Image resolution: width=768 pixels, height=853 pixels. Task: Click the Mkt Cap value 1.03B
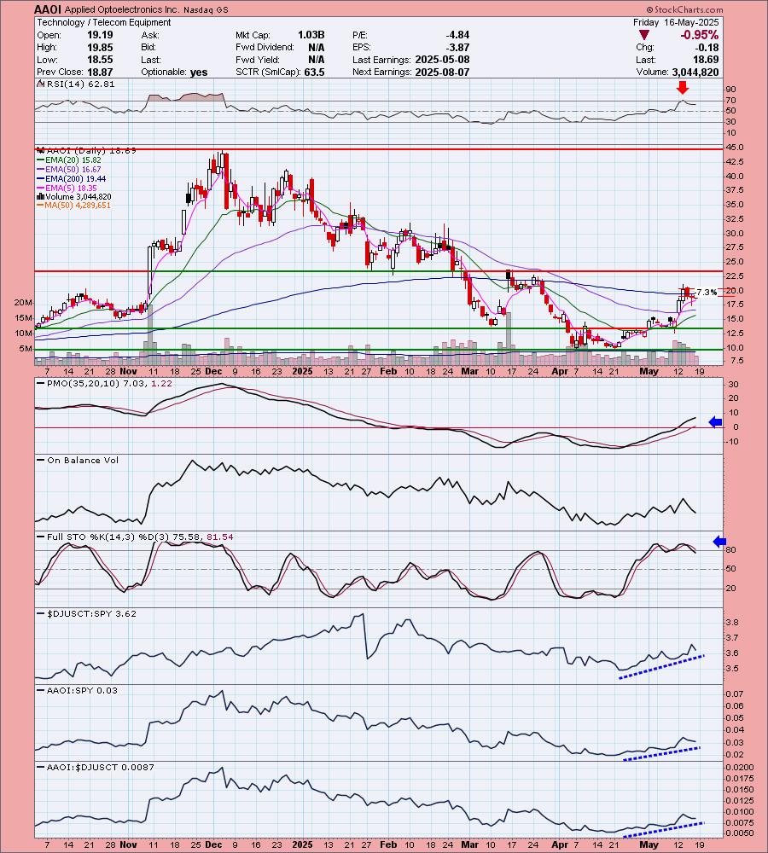tap(311, 35)
